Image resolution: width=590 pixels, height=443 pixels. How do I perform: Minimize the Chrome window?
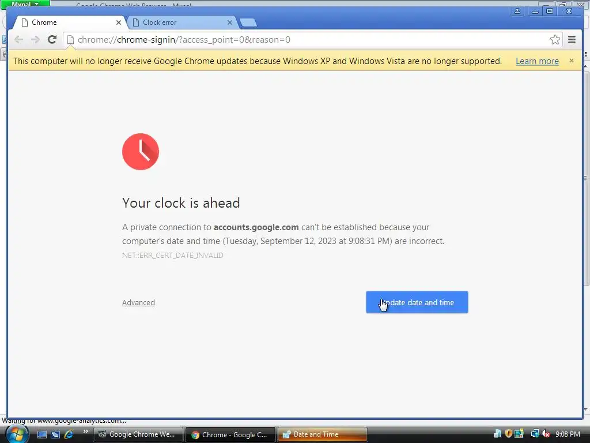pos(535,12)
